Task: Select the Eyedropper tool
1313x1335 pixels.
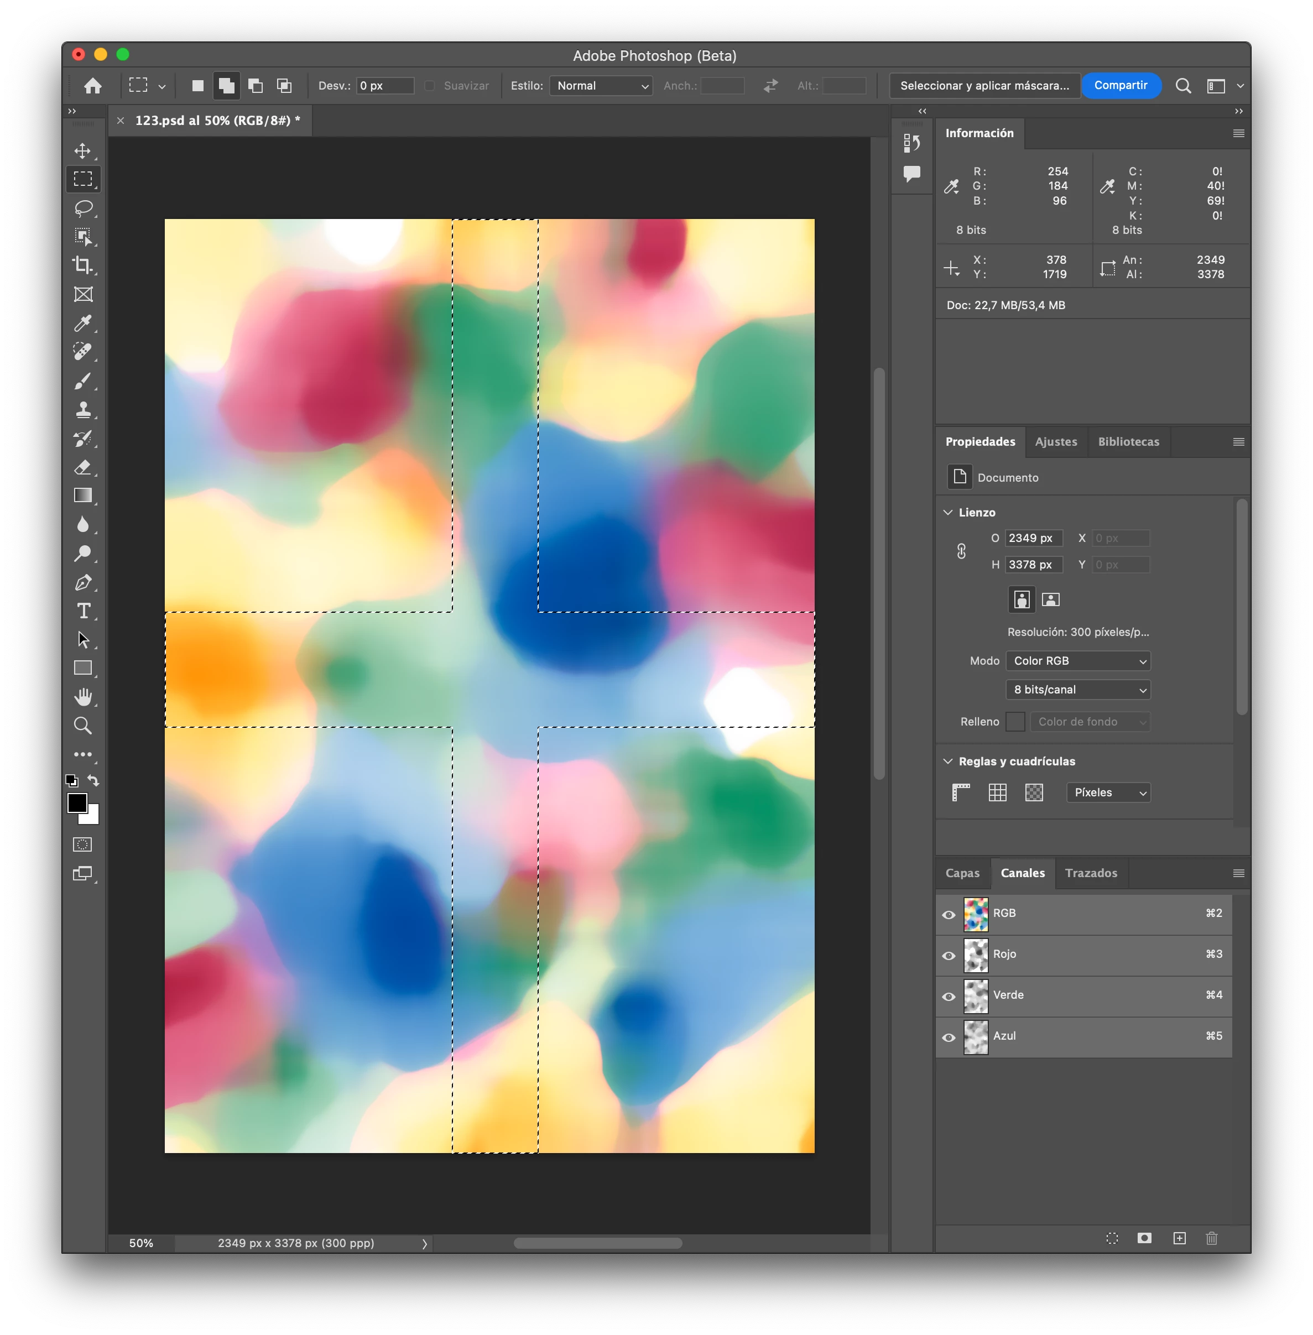Action: [83, 323]
